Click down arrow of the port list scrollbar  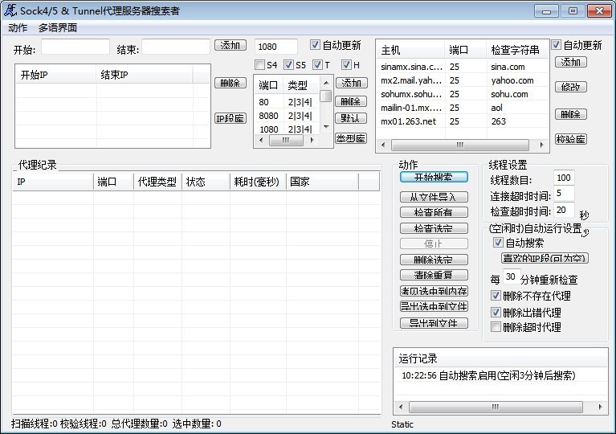pos(326,127)
